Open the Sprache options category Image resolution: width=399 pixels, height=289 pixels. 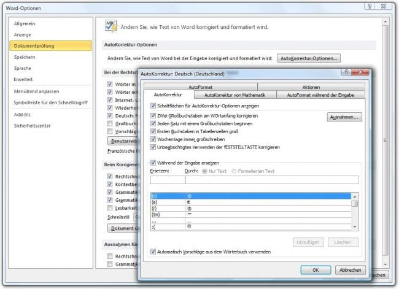[22, 68]
